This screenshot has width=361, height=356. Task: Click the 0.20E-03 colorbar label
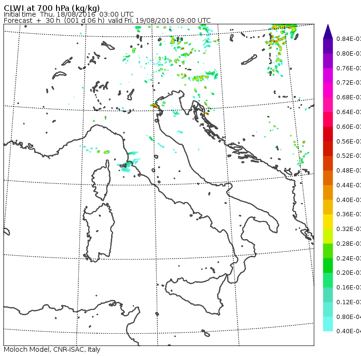tap(349, 273)
